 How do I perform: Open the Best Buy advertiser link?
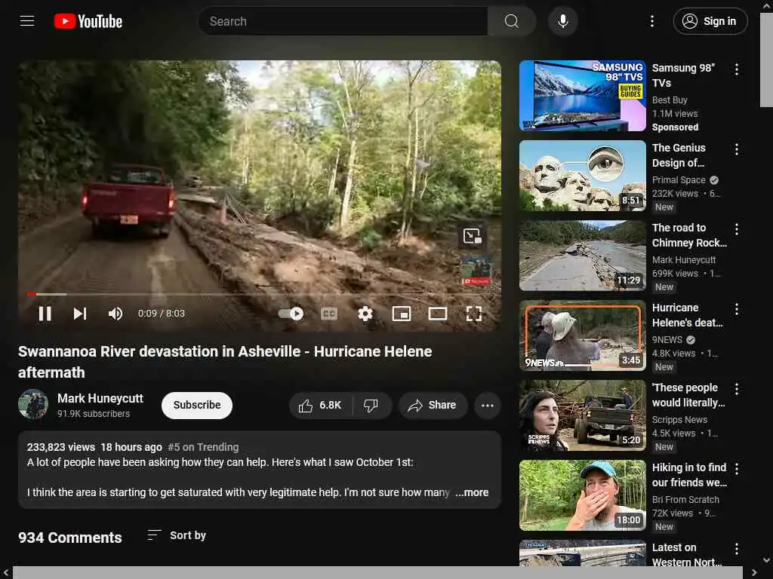pyautogui.click(x=670, y=100)
